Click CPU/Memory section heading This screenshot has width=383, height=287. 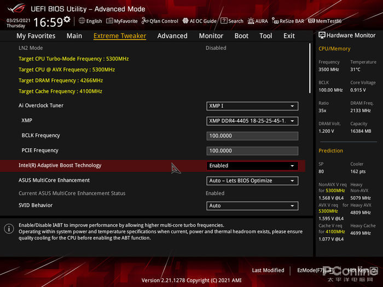point(334,49)
